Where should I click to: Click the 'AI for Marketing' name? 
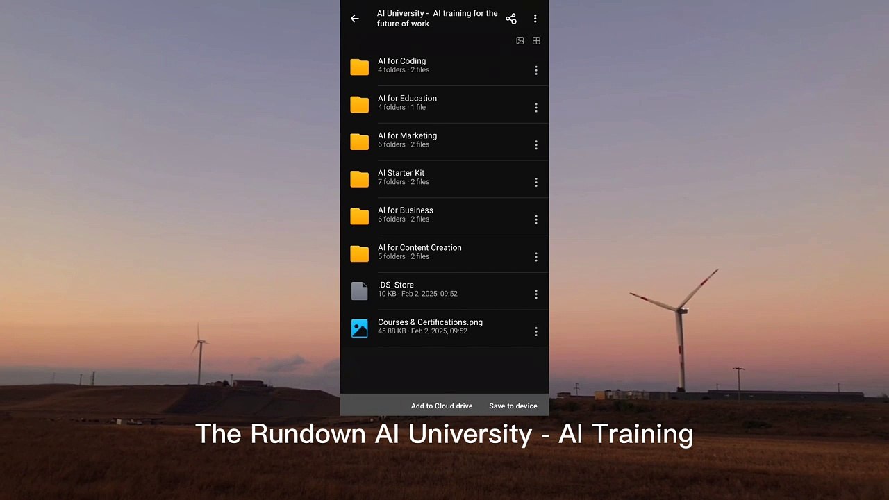408,136
